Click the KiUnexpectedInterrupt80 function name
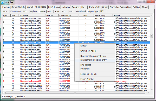The width and height of the screenshot is (156, 101). pos(30,38)
